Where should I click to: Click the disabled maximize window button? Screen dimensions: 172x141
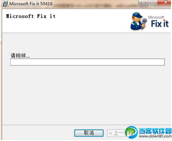pos(153,2)
